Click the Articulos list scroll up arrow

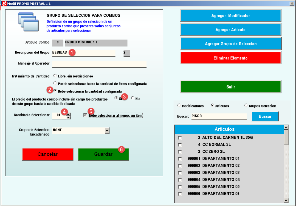point(286,127)
